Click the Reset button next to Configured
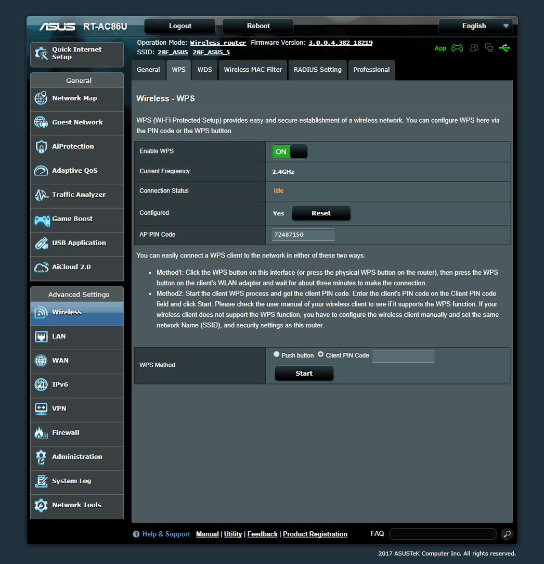The image size is (544, 564). click(x=321, y=213)
